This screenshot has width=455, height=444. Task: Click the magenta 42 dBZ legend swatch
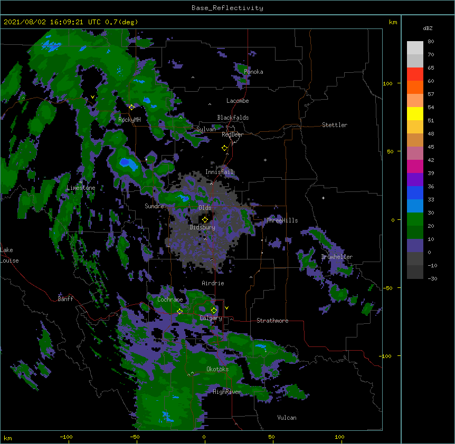point(415,166)
